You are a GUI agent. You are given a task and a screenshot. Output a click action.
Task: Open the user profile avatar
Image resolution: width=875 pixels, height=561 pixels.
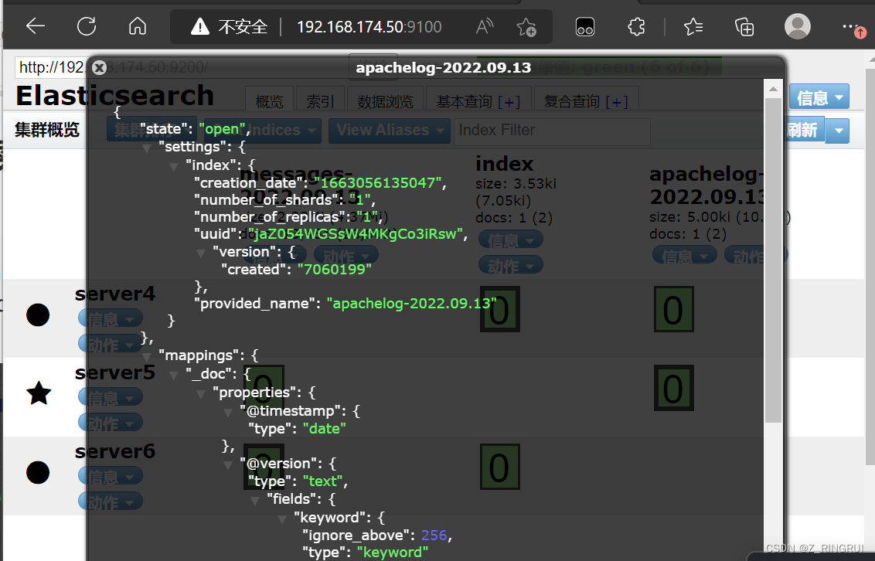(x=798, y=26)
